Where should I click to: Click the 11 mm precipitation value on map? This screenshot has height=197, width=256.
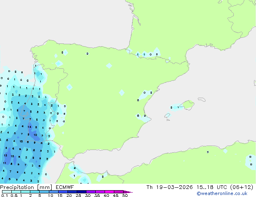(x=4, y=163)
